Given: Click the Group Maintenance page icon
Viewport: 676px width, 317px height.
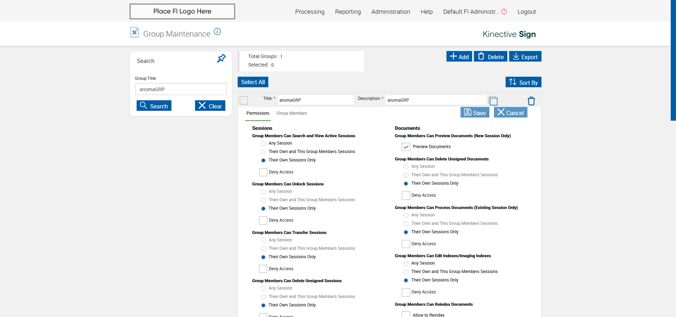Looking at the screenshot, I should tap(134, 32).
